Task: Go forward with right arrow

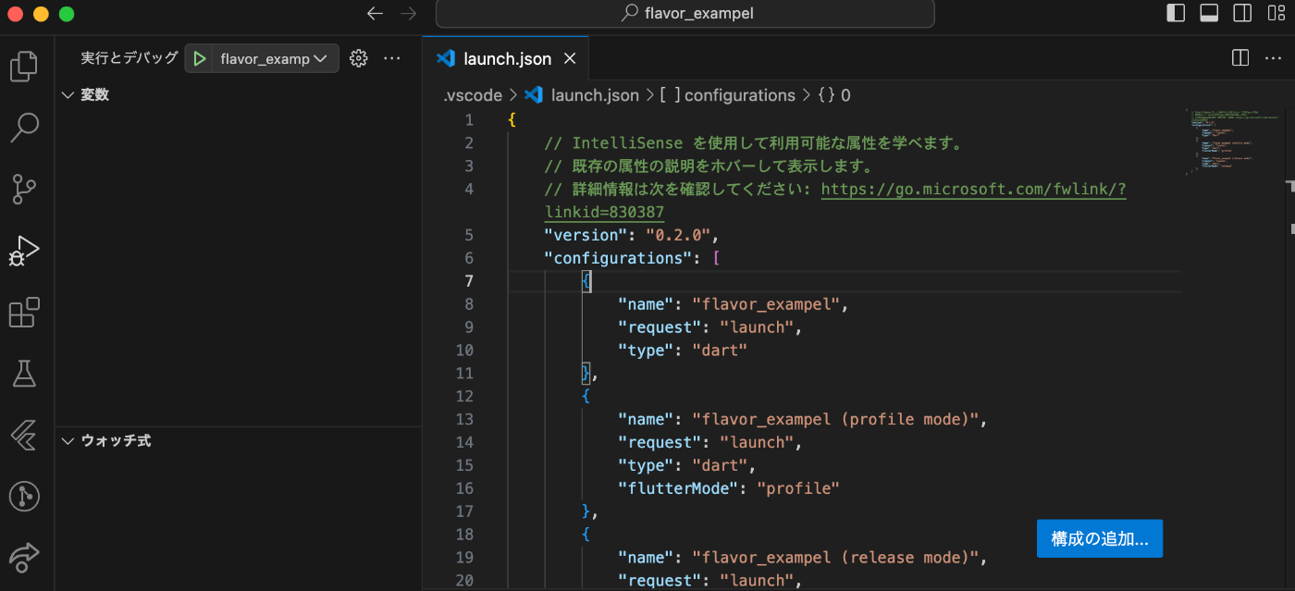Action: [x=408, y=13]
